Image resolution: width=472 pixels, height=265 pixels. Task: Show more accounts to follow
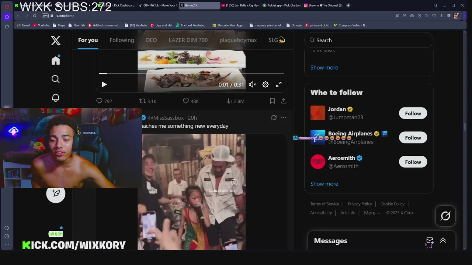[x=324, y=184]
